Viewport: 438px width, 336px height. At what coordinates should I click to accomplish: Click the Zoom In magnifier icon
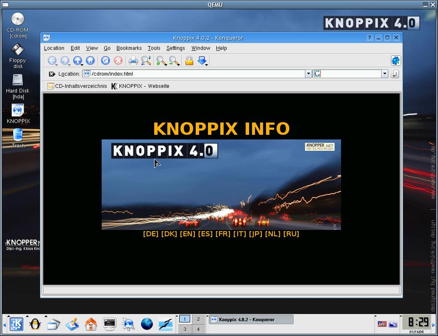[x=161, y=60]
